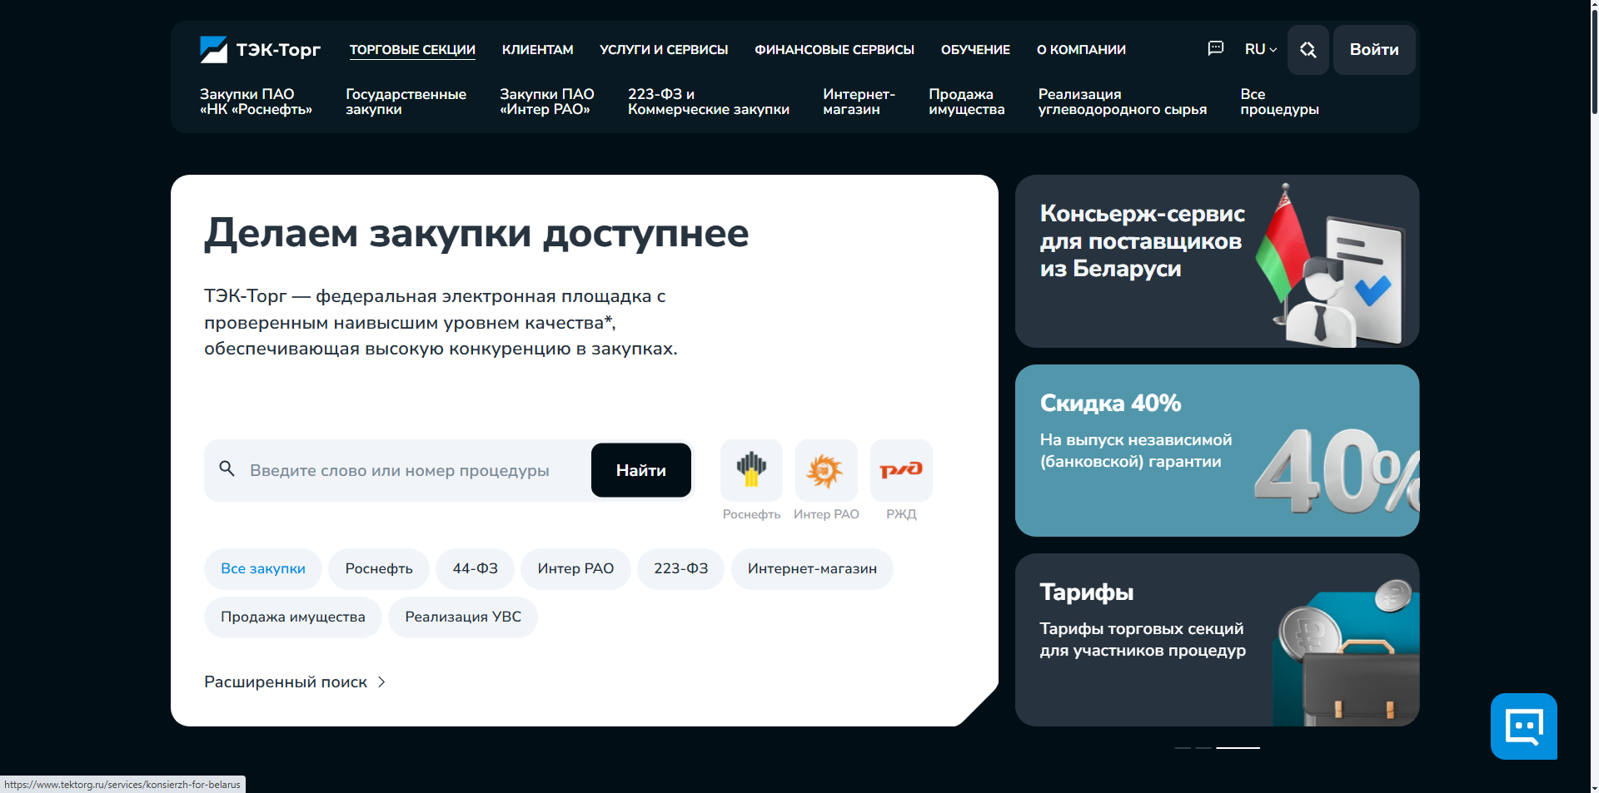Open КЛИЕНТАМ menu

(538, 50)
